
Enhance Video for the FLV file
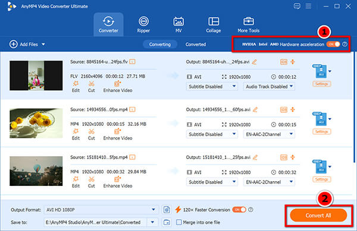(x=118, y=87)
